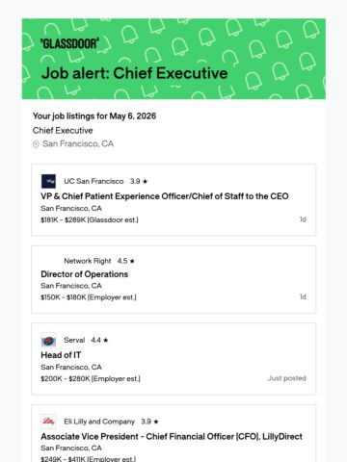This screenshot has height=462, width=347.
Task: Open the UC San Francisco company logo
Action: click(x=48, y=181)
